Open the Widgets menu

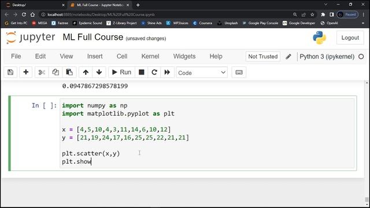[184, 57]
